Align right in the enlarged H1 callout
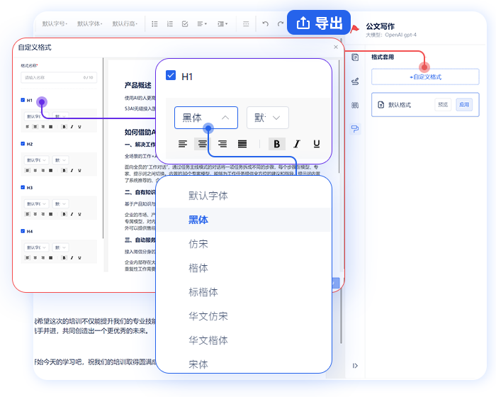Screen dimensions: 496x397 (222, 144)
